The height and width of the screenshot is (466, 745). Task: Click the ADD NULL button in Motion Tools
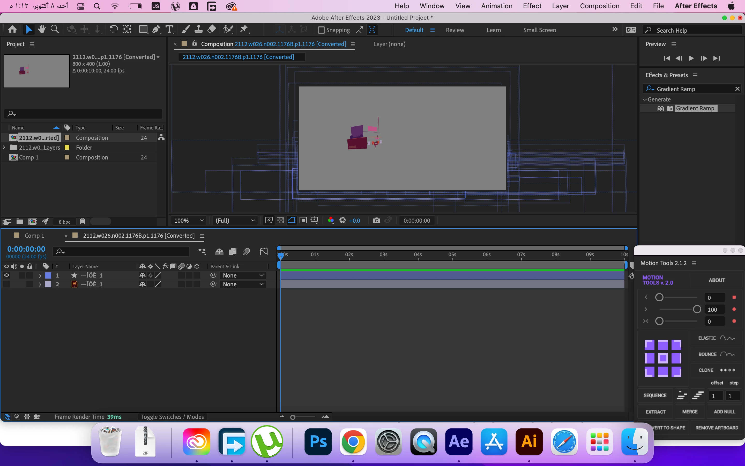(724, 411)
